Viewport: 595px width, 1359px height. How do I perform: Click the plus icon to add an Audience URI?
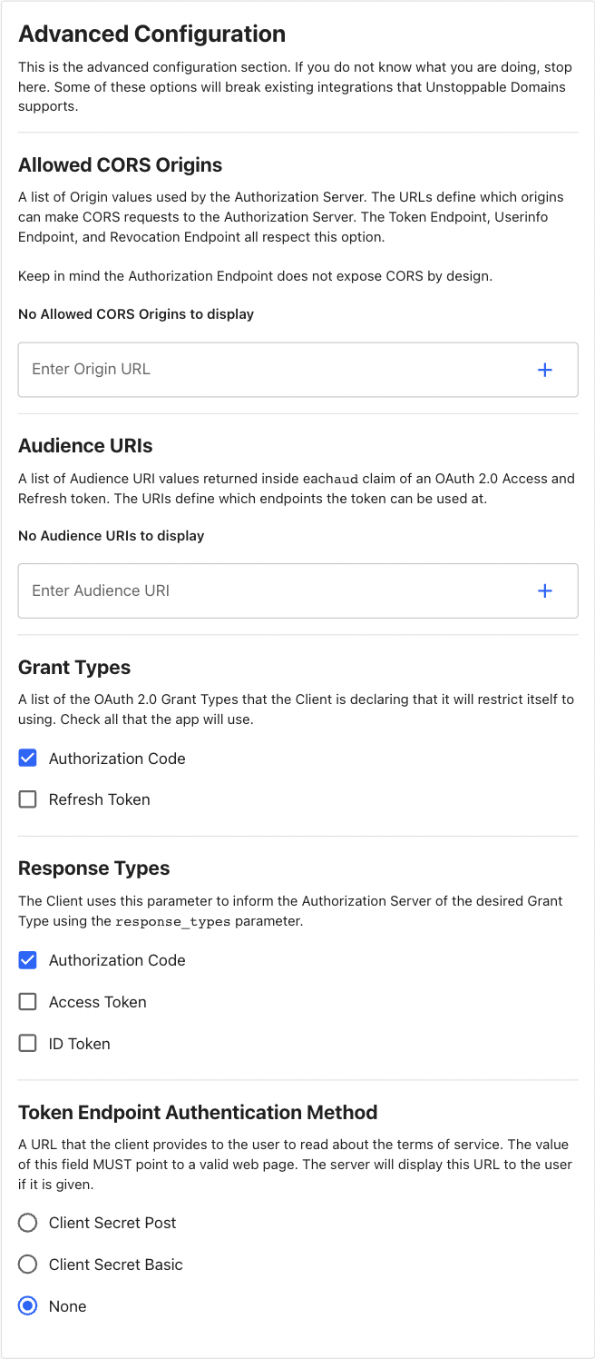point(545,590)
